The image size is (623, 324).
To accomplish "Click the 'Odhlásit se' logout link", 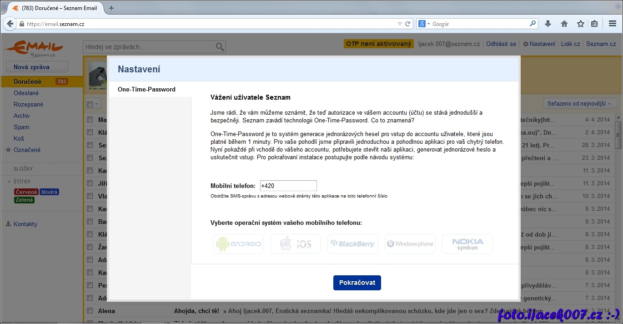I will pyautogui.click(x=501, y=44).
